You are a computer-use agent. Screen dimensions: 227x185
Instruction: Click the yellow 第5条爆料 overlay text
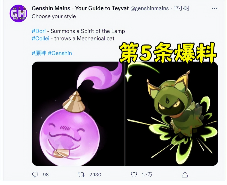168,53
